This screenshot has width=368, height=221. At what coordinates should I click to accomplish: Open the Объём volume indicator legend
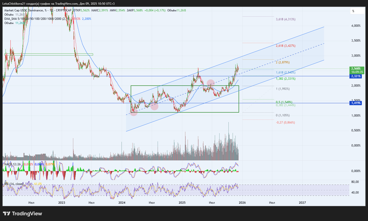9,14
